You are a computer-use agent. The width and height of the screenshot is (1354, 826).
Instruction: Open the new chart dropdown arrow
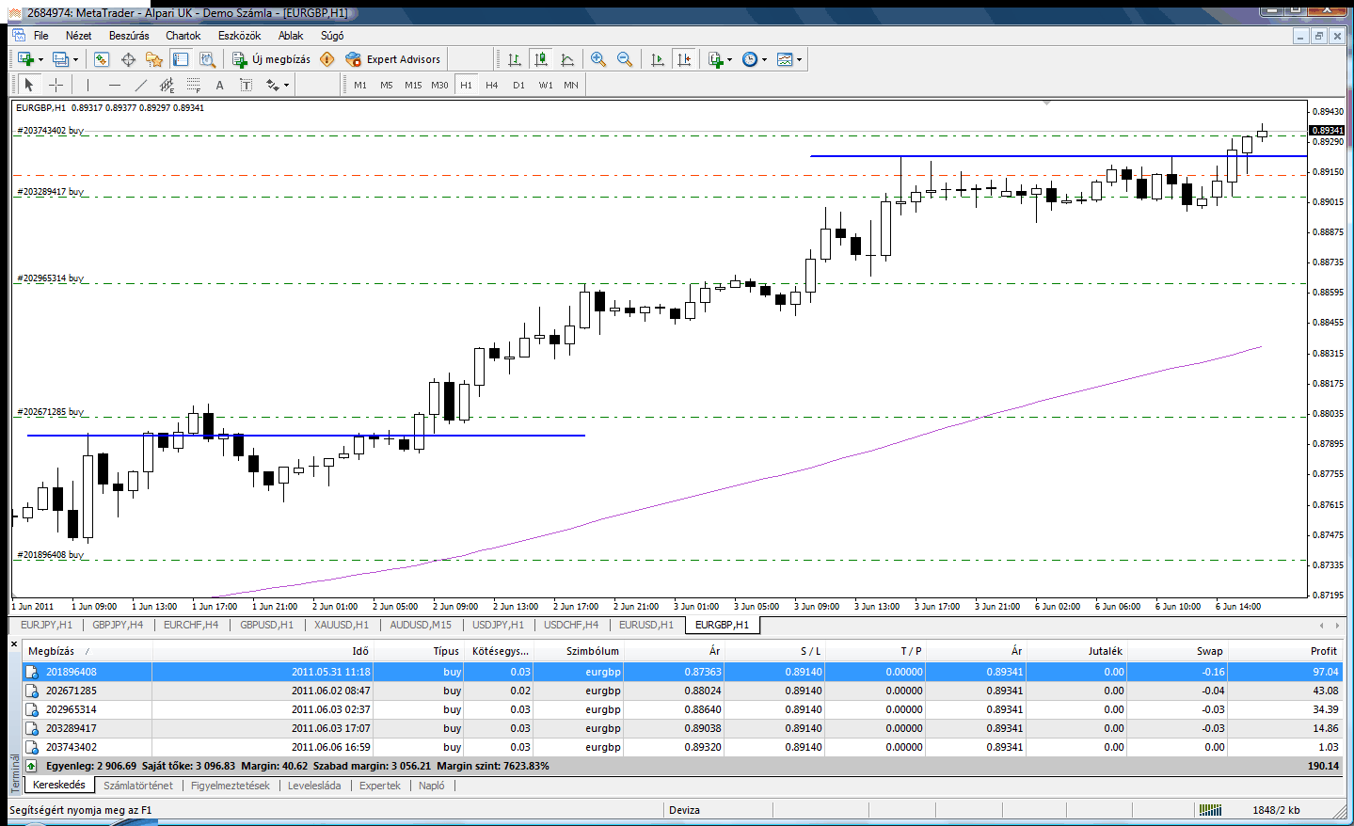(40, 59)
